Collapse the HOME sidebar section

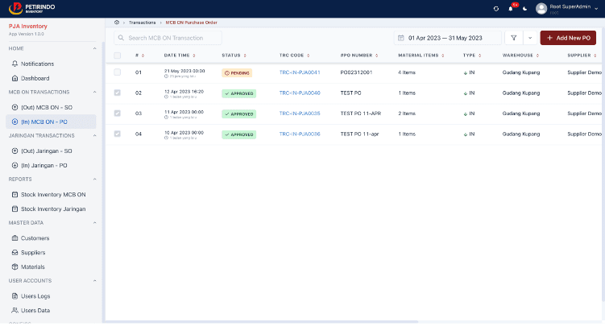[94, 48]
